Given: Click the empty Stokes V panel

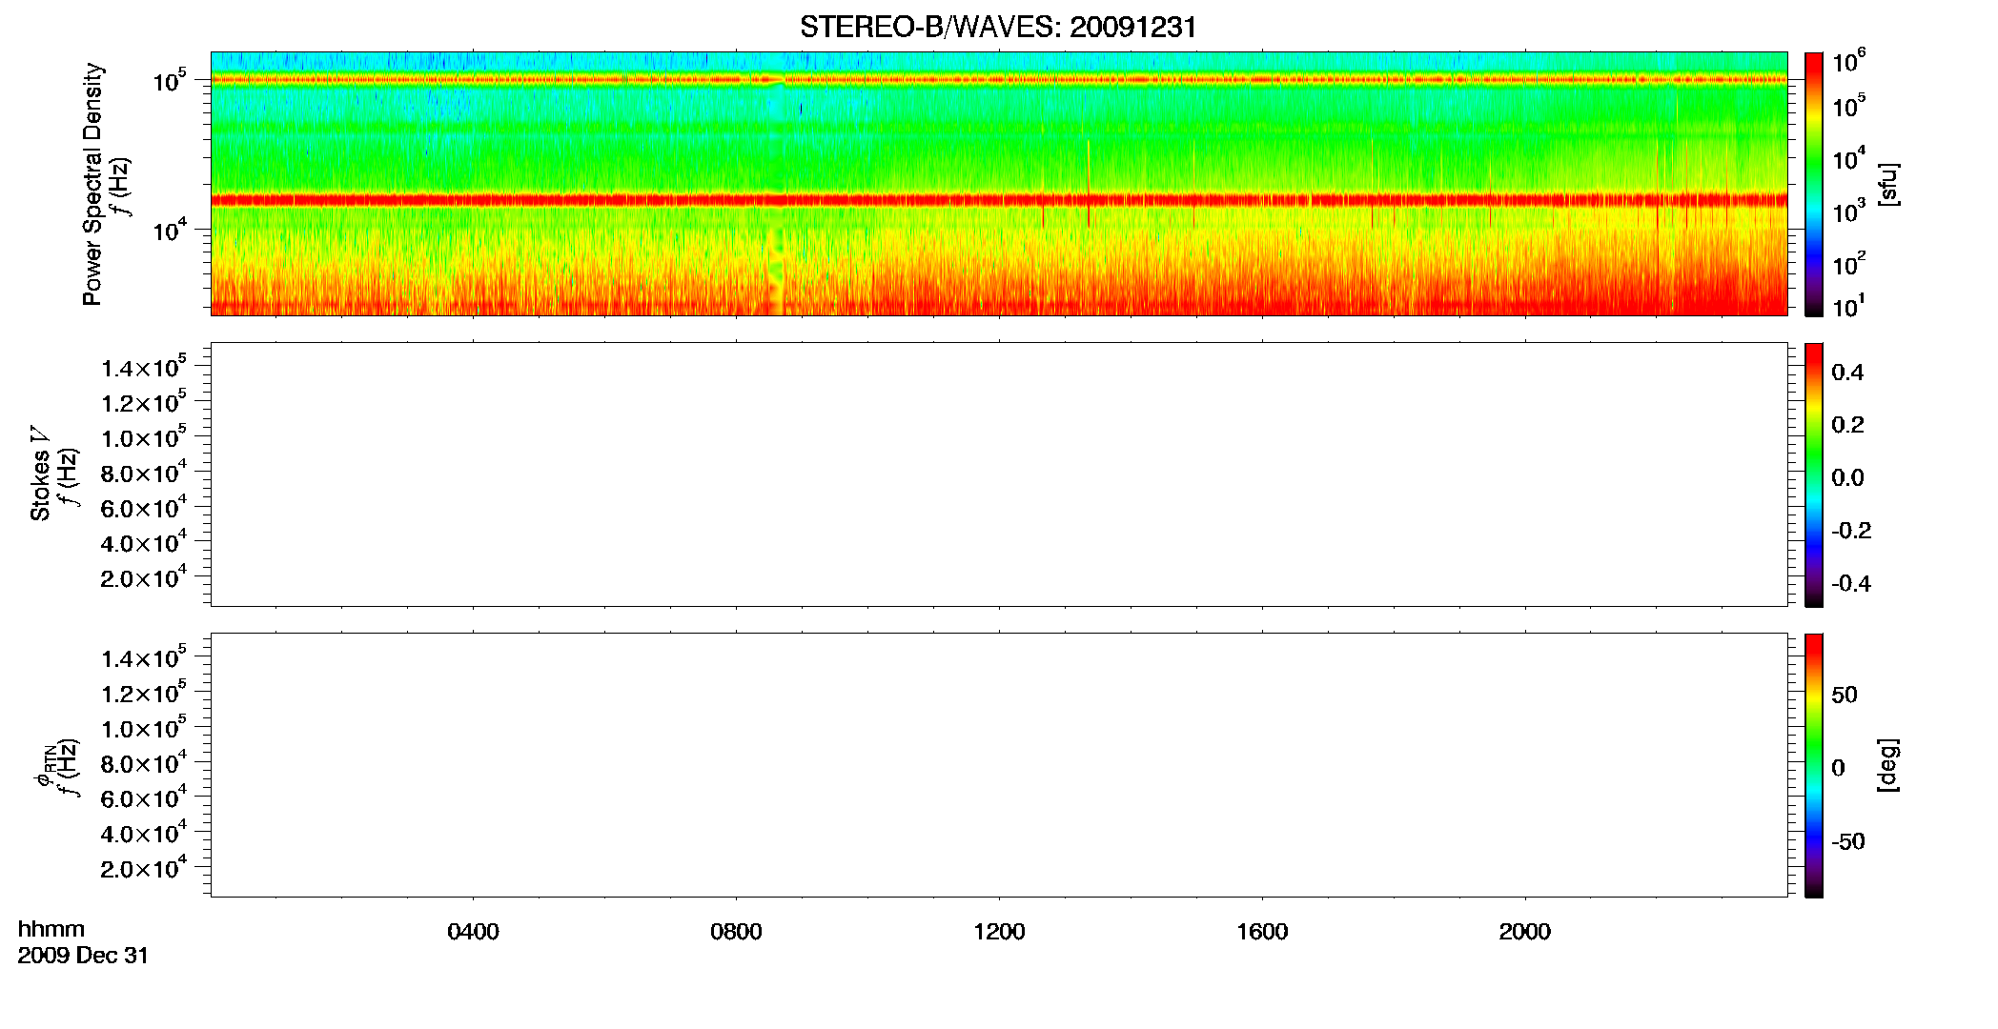Looking at the screenshot, I should click(999, 474).
